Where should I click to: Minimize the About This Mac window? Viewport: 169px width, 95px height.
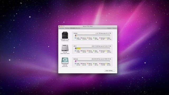tap(62, 26)
